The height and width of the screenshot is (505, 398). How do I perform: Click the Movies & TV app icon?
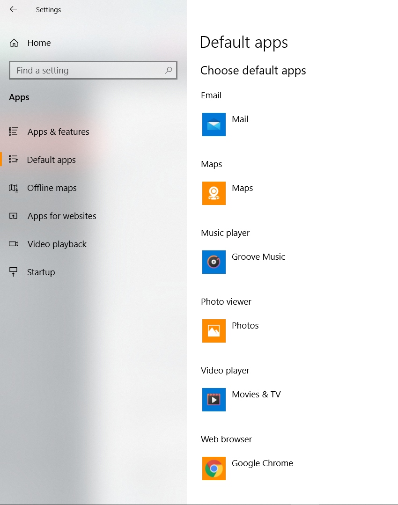pyautogui.click(x=214, y=400)
